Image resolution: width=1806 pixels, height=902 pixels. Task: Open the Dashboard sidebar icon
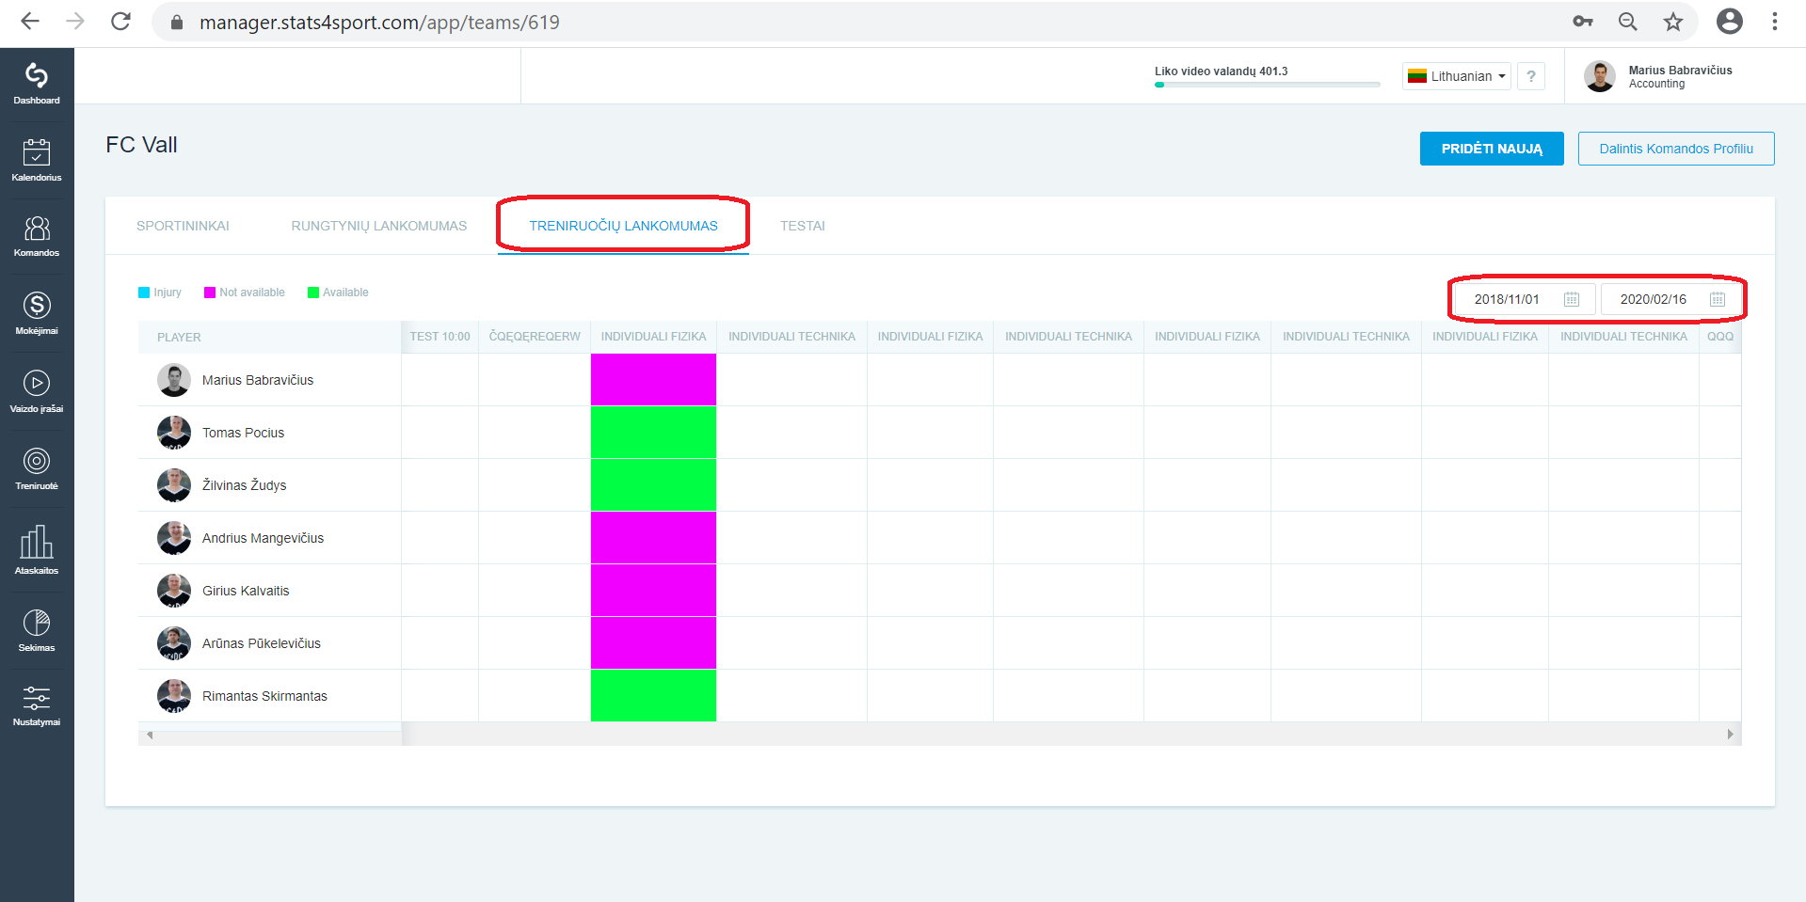click(37, 84)
